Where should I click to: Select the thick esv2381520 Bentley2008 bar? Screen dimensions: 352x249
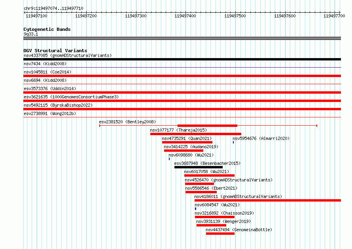pos(207,126)
